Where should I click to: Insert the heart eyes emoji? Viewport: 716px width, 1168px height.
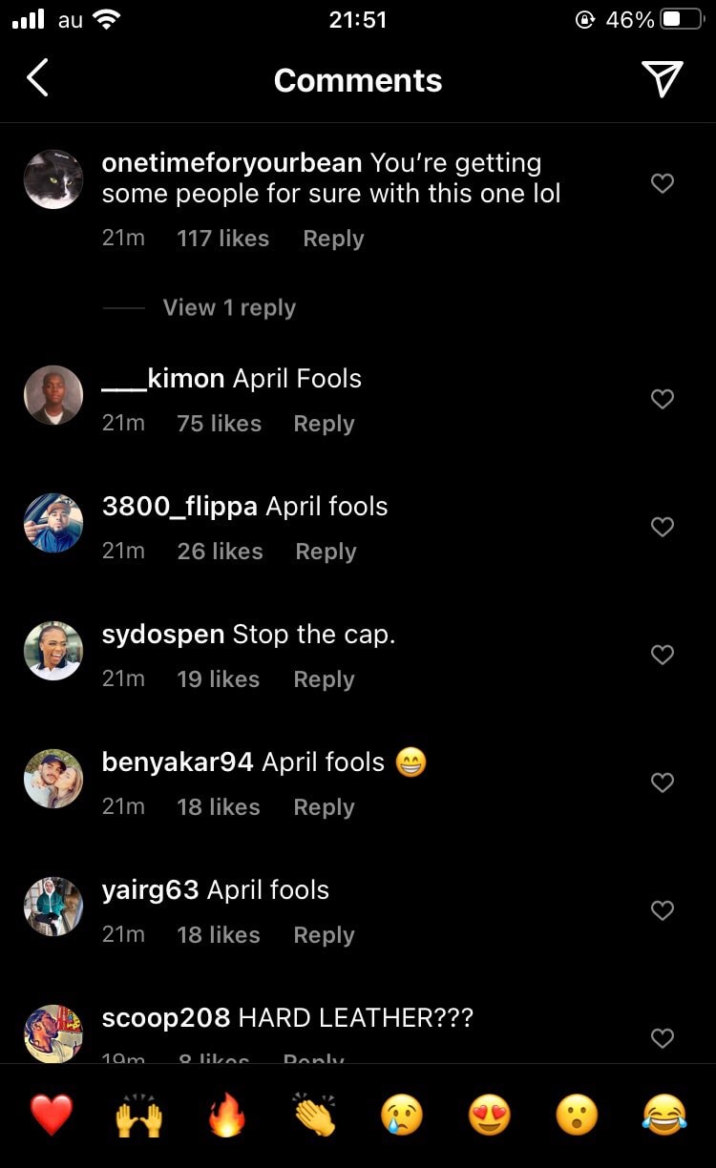(490, 1115)
